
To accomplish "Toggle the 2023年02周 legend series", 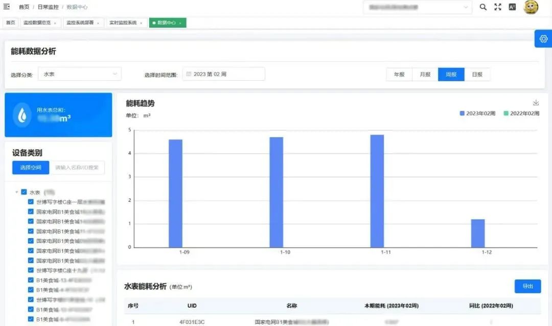I will pos(477,113).
